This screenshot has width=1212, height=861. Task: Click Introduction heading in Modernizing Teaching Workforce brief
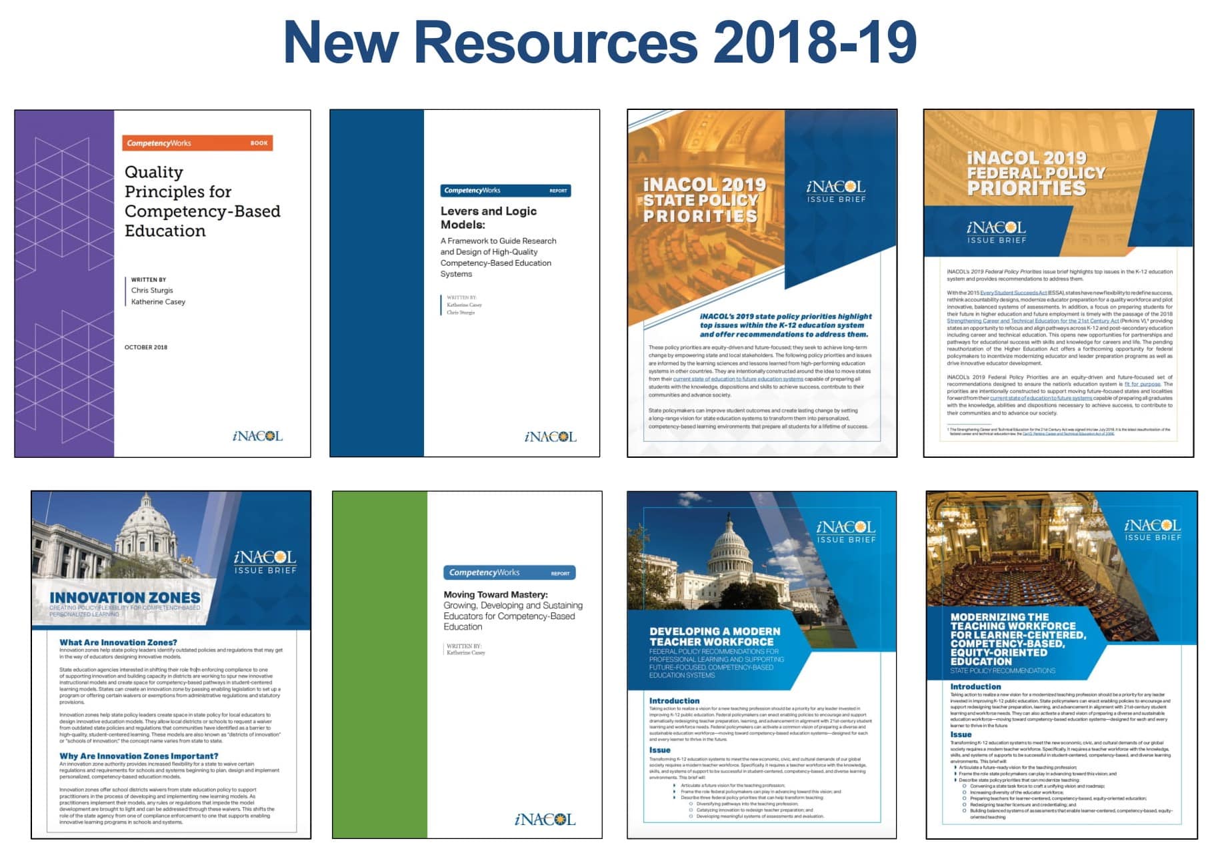coord(975,686)
